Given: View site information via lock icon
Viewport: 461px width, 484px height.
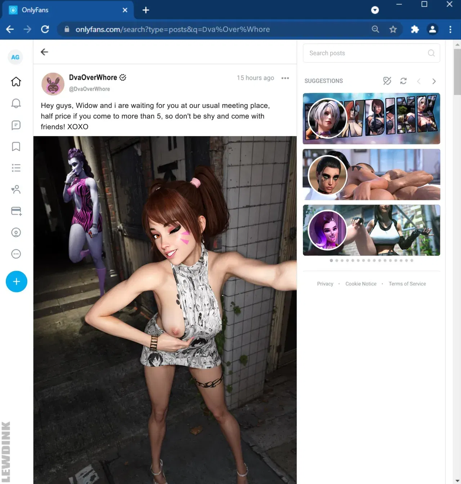Looking at the screenshot, I should pyautogui.click(x=67, y=29).
